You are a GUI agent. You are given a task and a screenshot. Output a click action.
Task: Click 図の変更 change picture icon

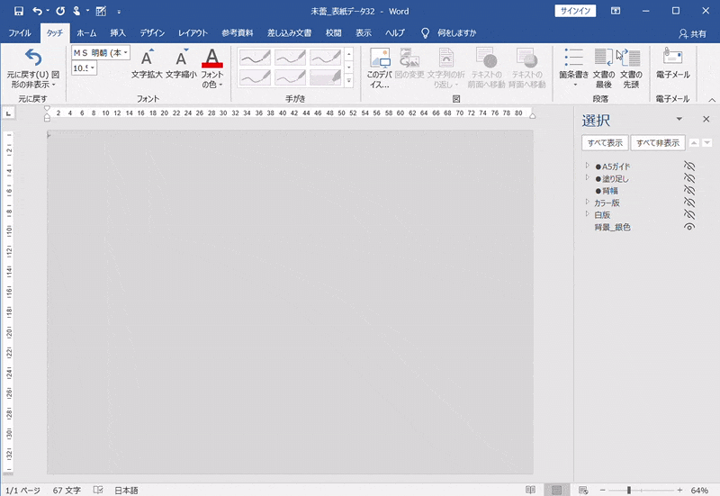coord(409,58)
